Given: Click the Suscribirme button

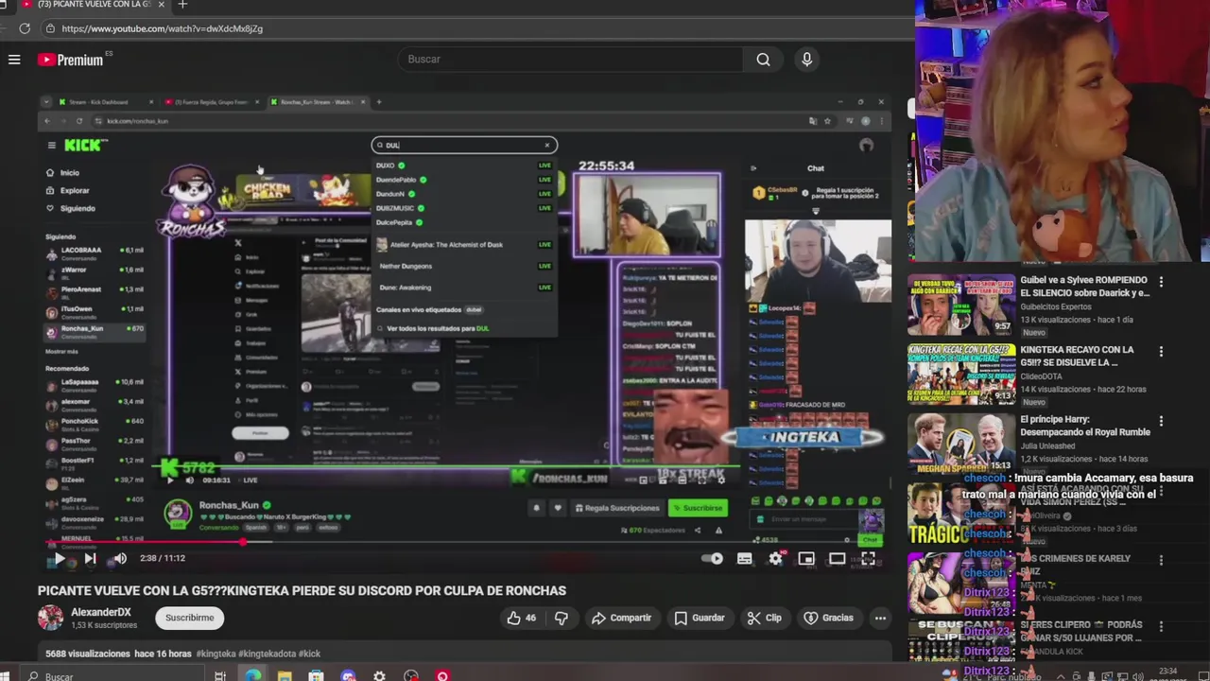Looking at the screenshot, I should tap(189, 618).
